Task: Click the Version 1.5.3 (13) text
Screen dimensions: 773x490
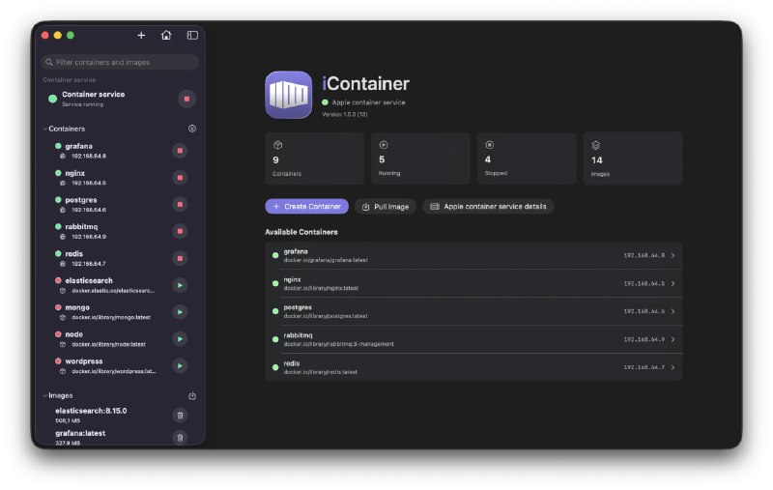Action: tap(345, 114)
